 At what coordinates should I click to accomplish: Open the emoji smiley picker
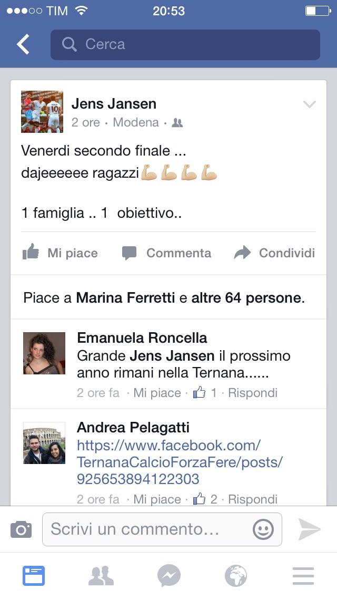tap(263, 529)
